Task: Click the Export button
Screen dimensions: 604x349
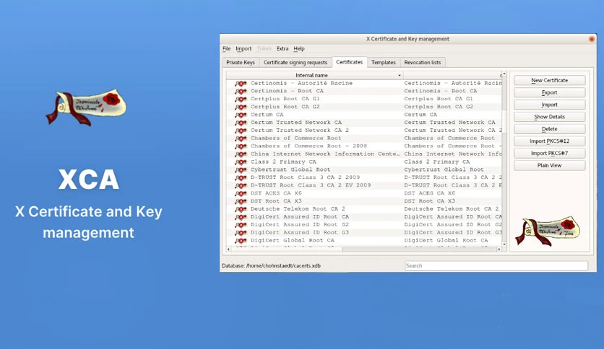Action: click(549, 92)
